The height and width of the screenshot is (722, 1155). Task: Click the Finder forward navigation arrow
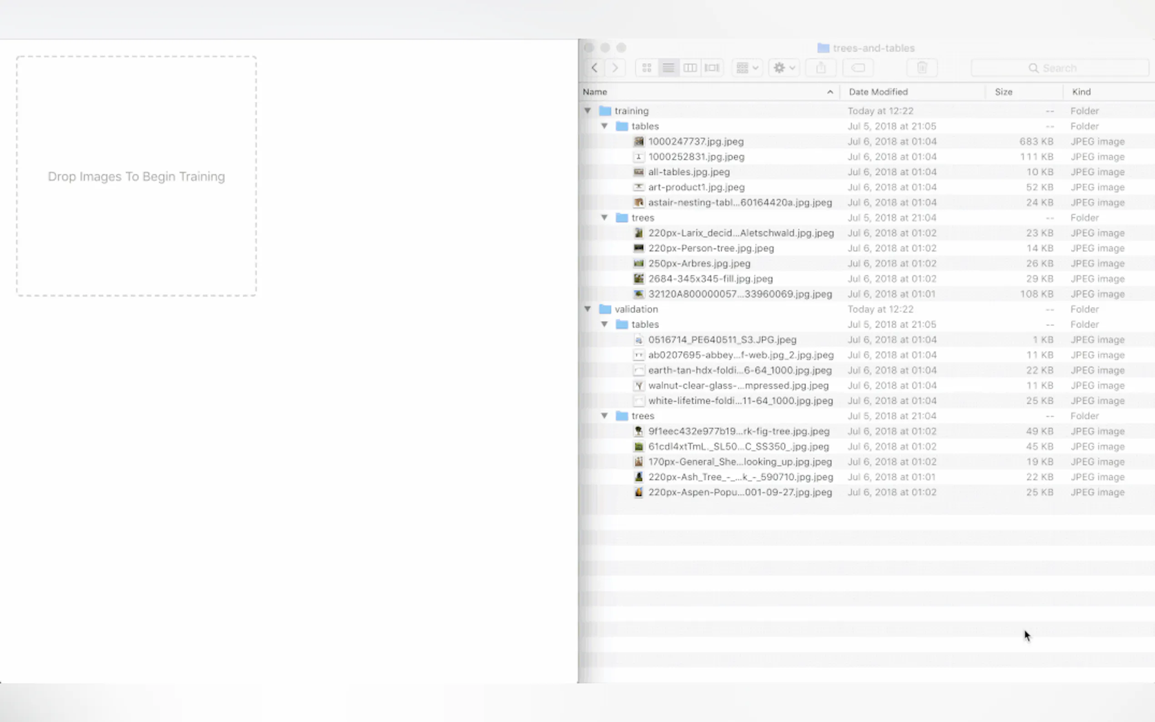tap(615, 68)
